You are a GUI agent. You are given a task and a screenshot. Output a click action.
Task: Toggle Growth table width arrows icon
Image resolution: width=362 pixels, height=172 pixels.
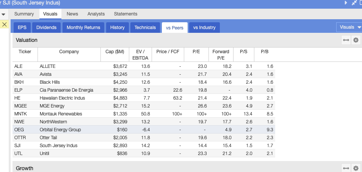click(346, 168)
